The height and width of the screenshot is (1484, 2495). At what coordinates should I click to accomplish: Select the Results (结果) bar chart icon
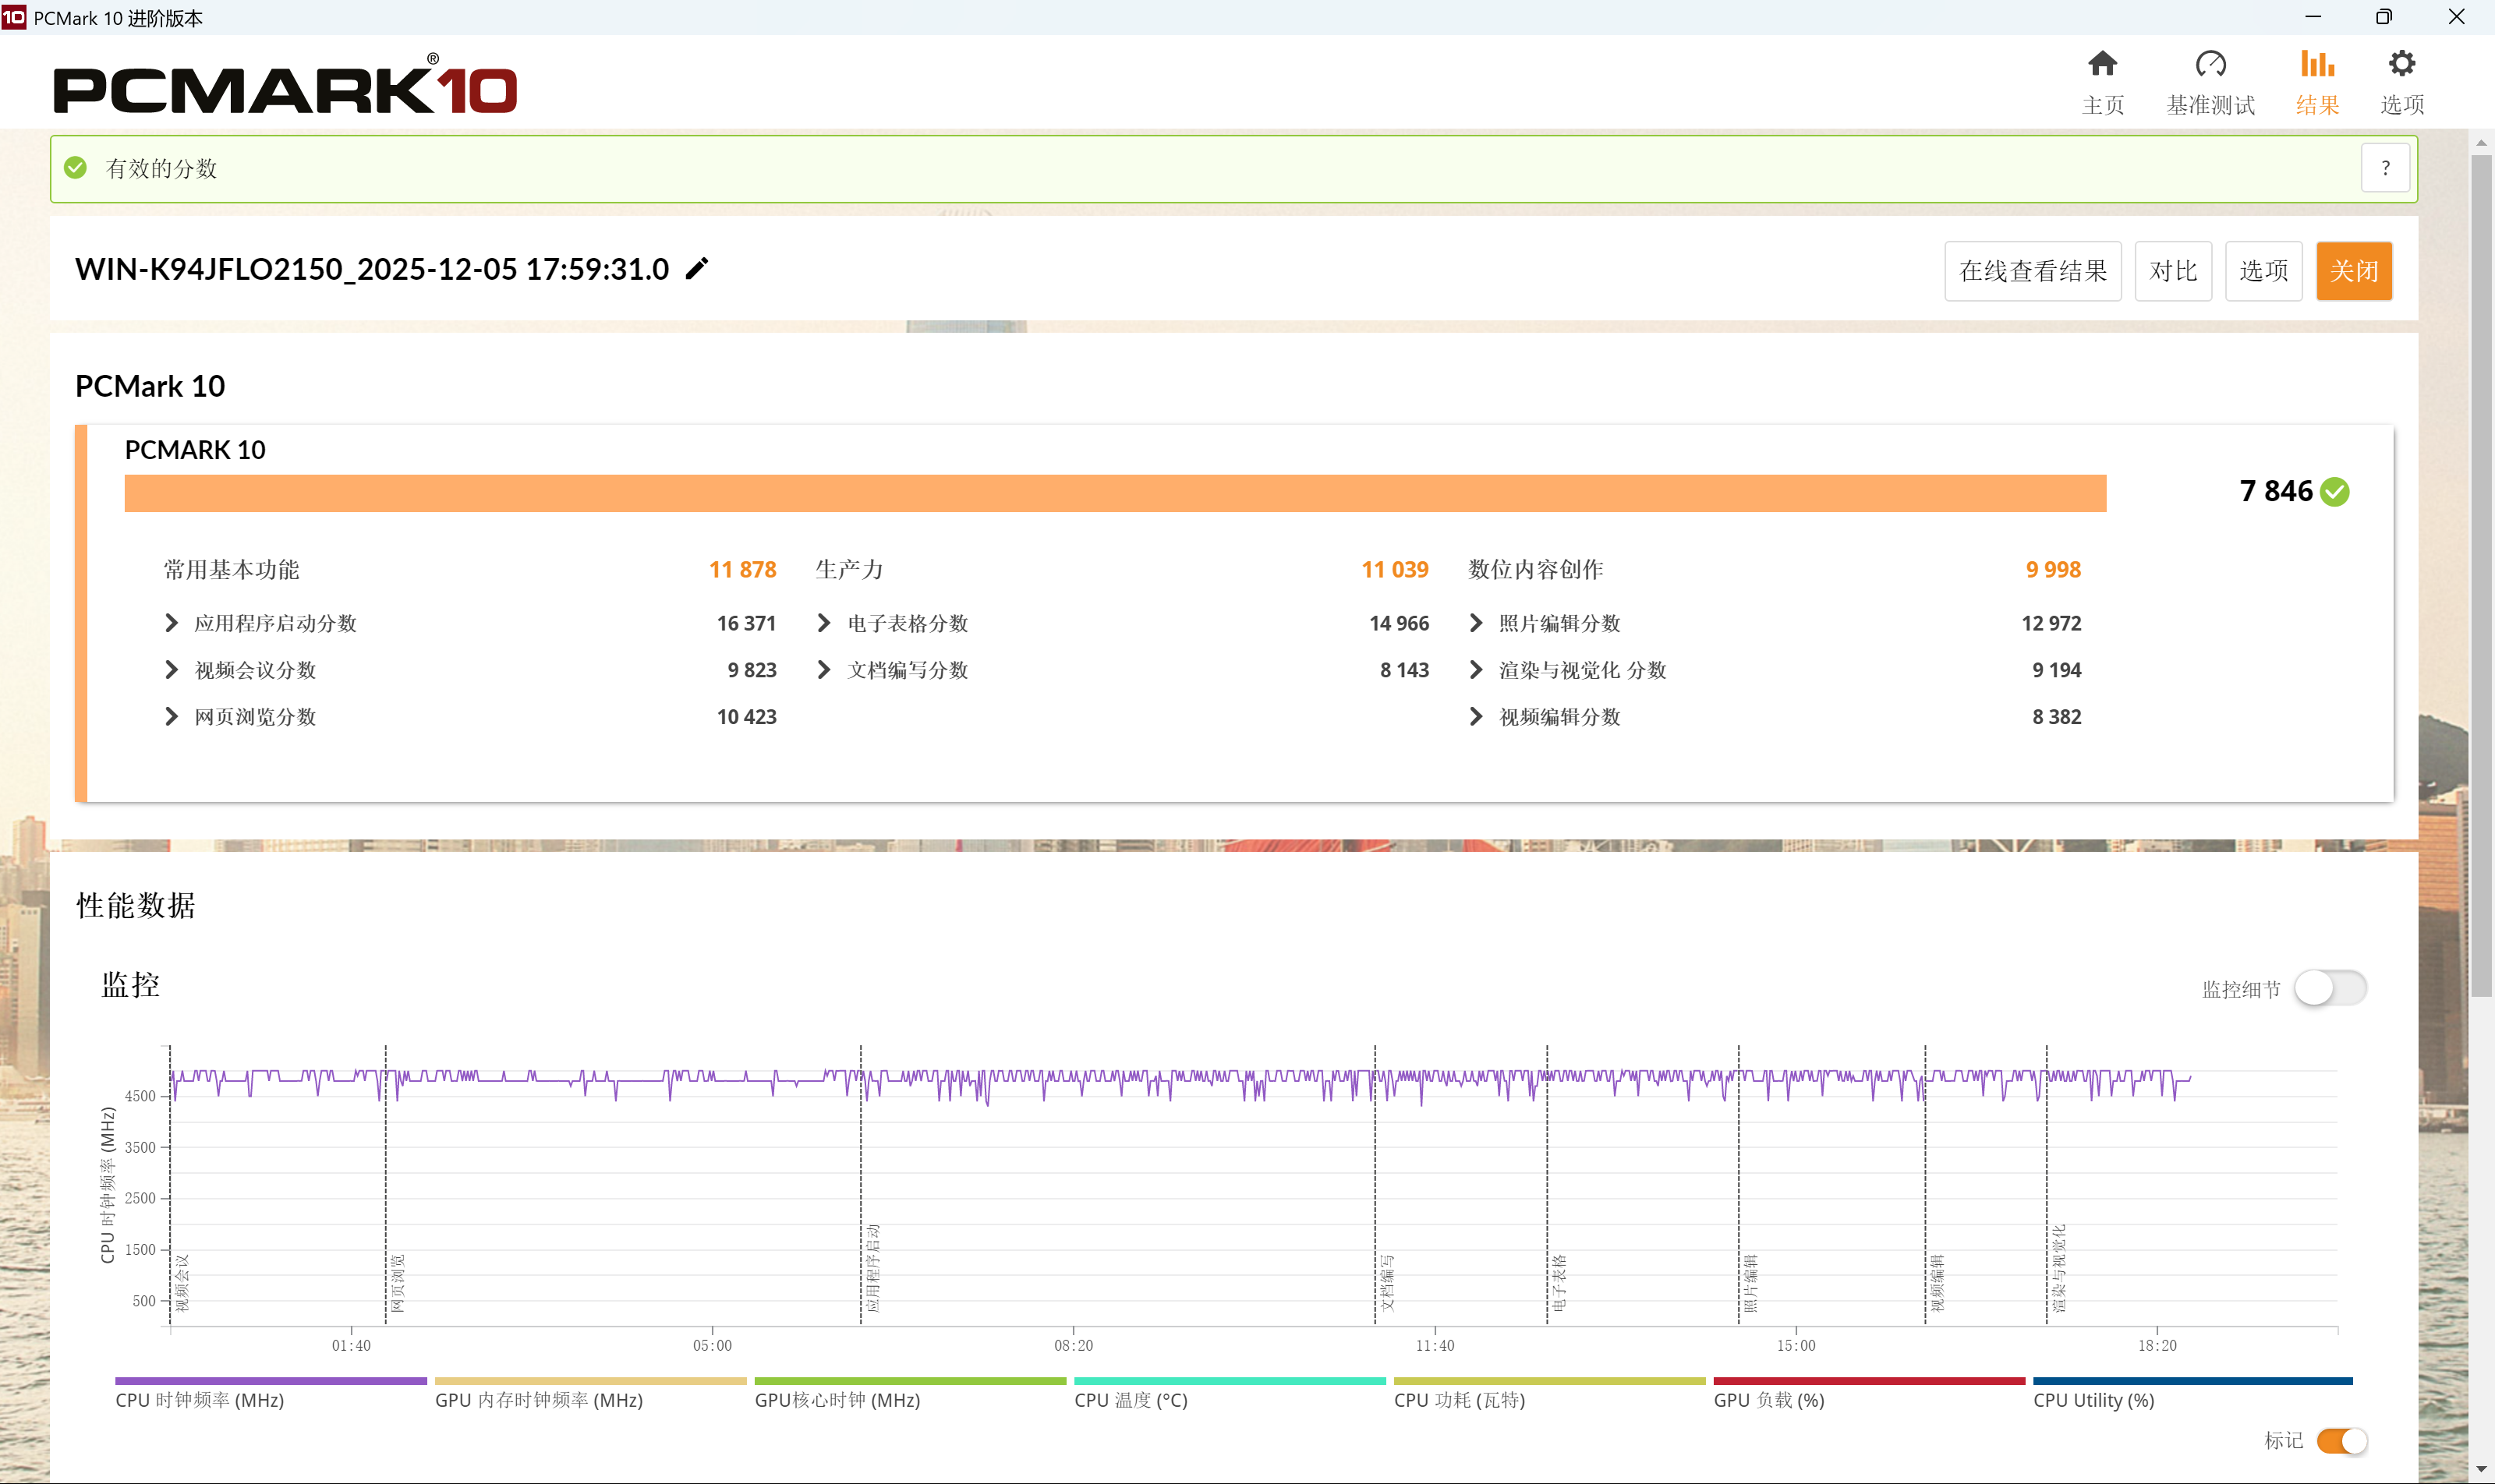(2317, 65)
